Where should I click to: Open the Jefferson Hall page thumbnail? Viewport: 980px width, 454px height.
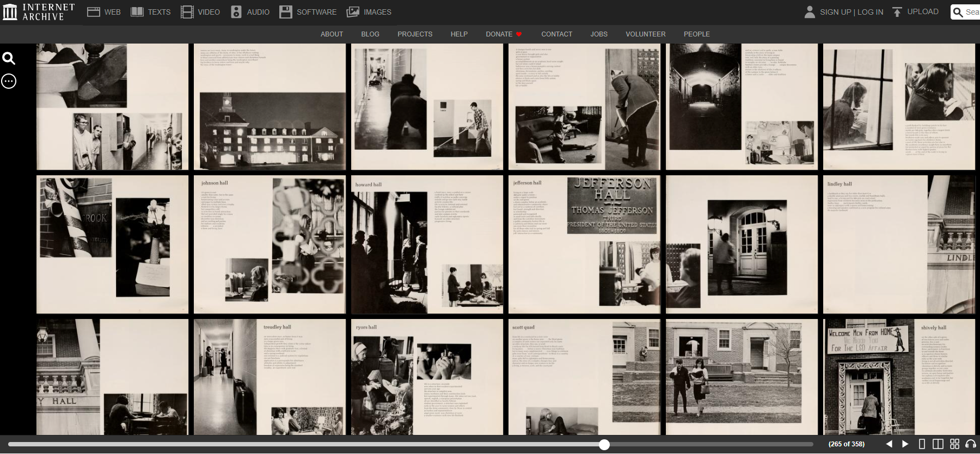point(584,244)
